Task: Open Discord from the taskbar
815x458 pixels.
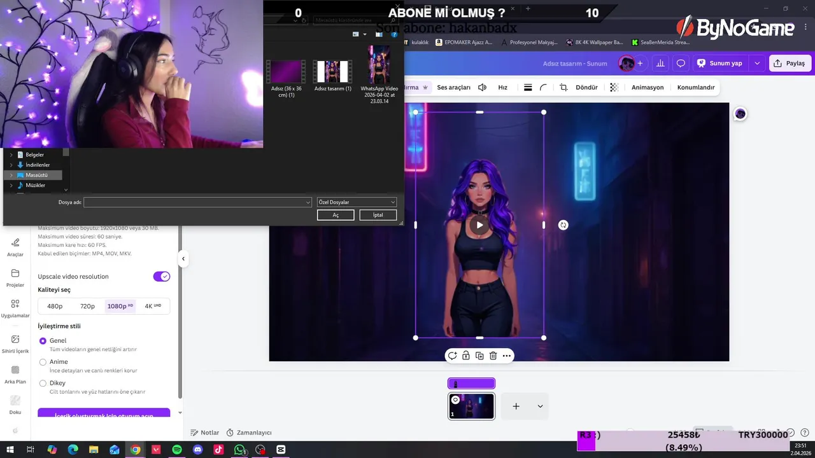Action: pyautogui.click(x=198, y=450)
